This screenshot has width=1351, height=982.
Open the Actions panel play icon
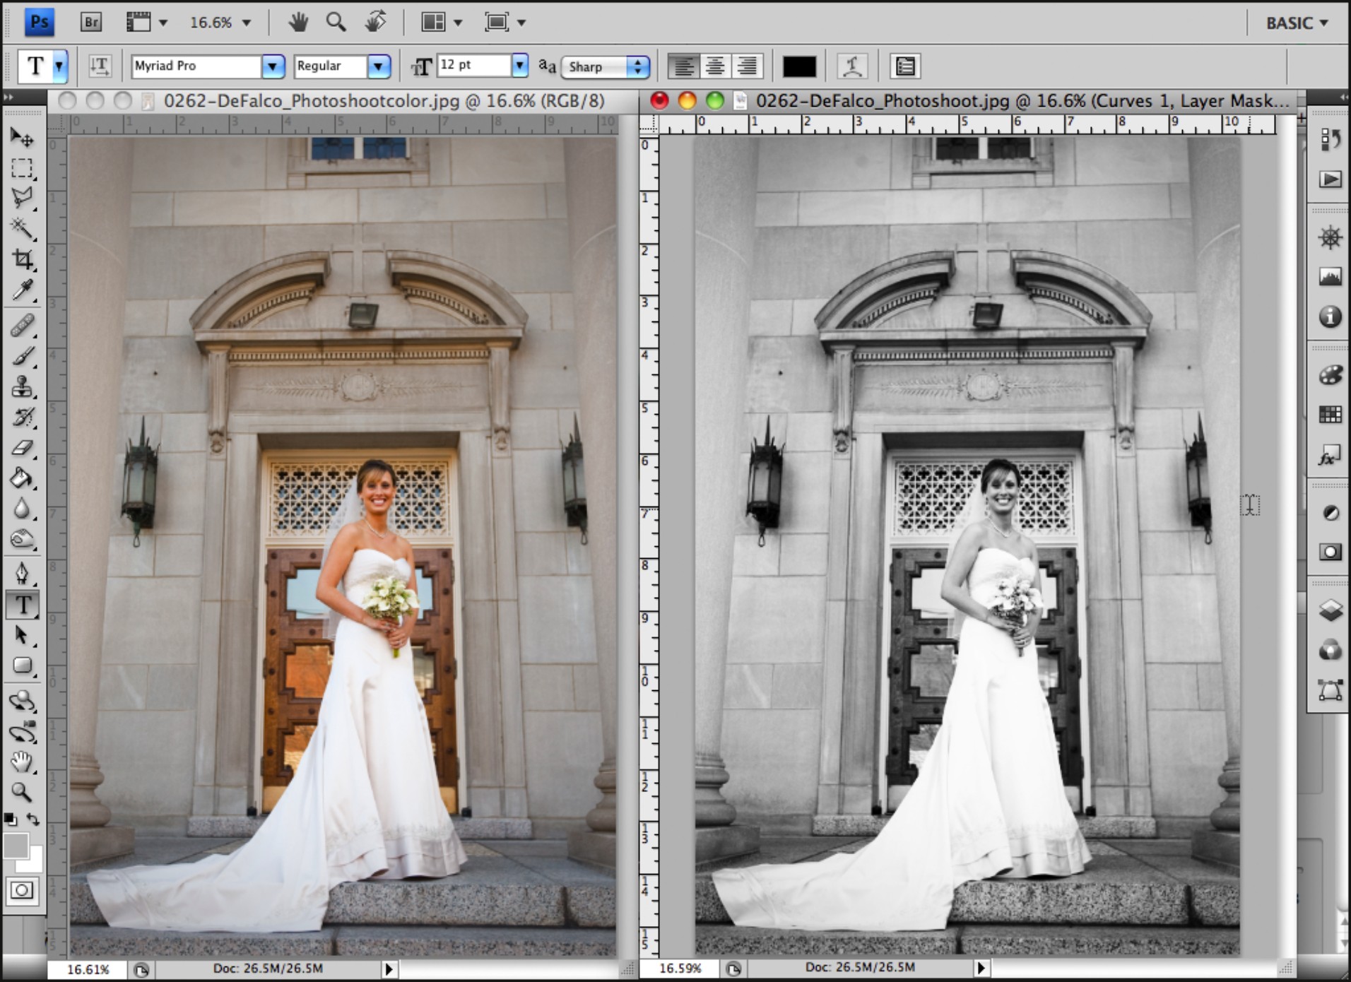1330,179
